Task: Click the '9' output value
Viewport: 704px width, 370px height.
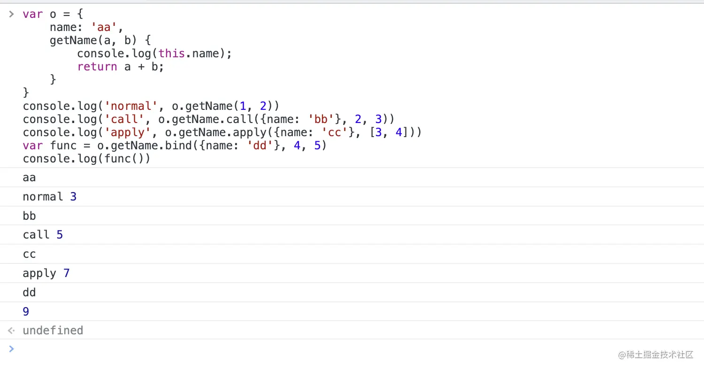Action: coord(26,312)
